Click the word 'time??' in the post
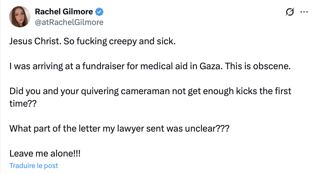The image size is (315, 174). [x=23, y=104]
